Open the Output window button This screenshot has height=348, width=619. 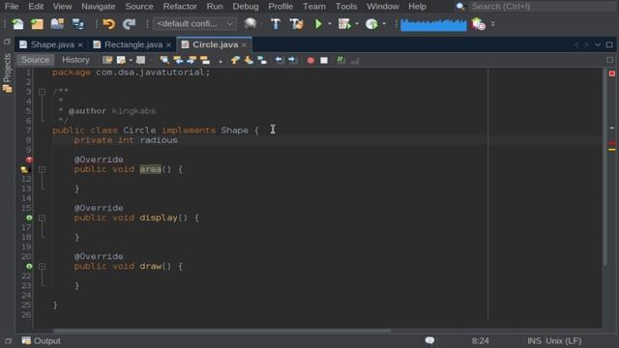41,341
